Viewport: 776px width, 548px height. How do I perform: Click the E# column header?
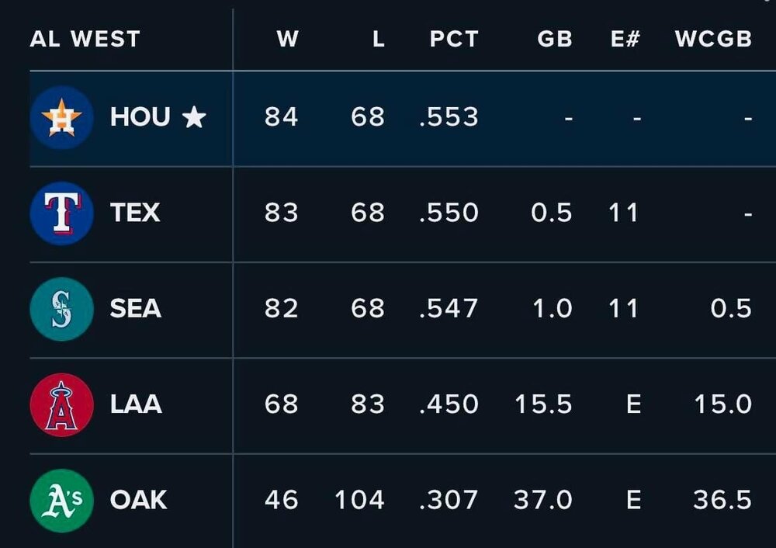[x=625, y=39]
